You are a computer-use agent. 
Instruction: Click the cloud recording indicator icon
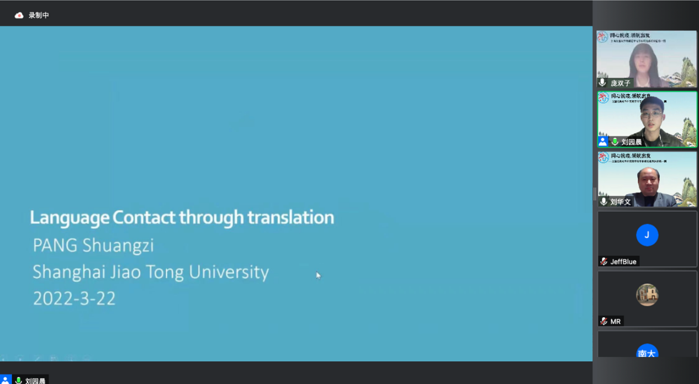pyautogui.click(x=19, y=15)
